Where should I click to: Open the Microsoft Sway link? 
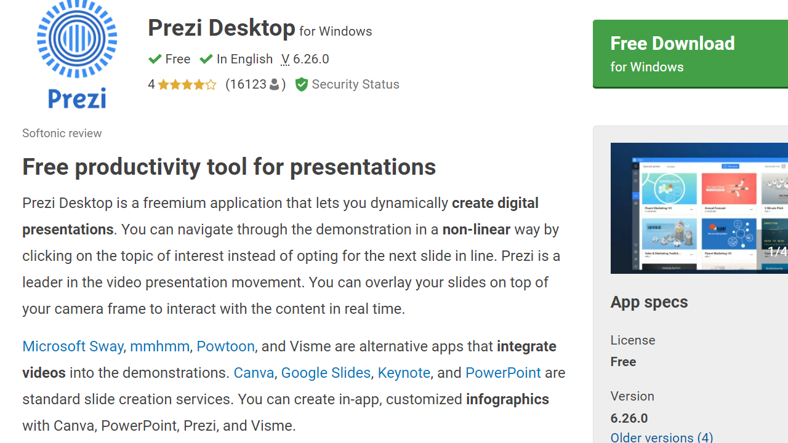coord(72,346)
